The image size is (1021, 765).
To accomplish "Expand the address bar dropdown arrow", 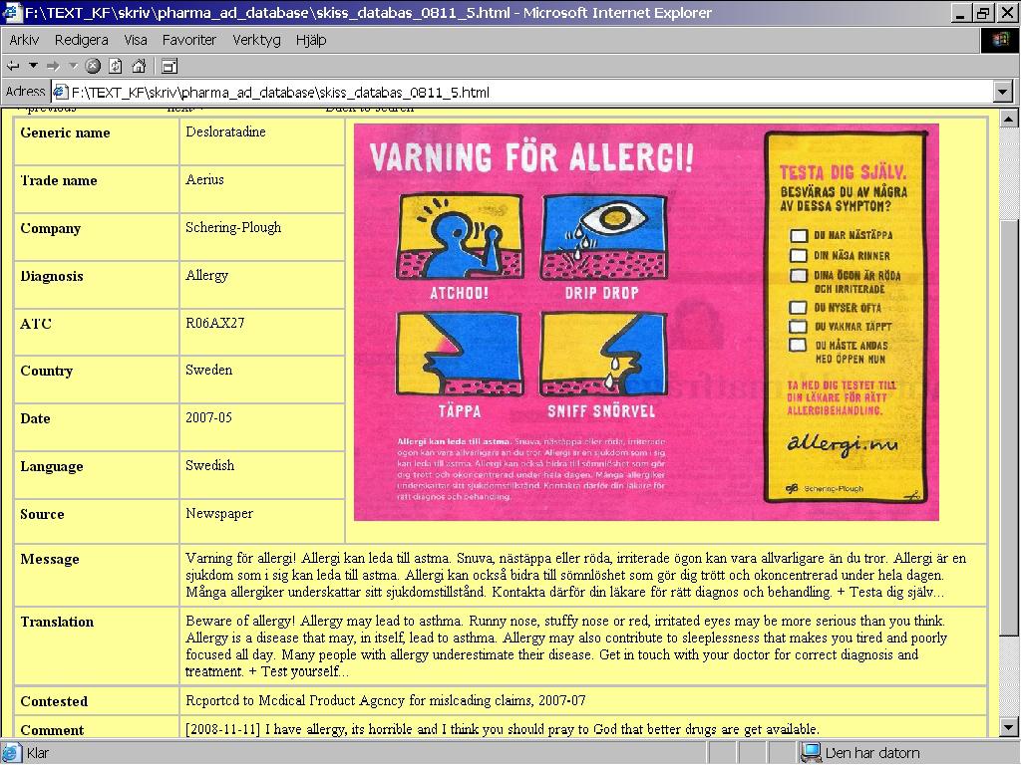I will click(1003, 92).
